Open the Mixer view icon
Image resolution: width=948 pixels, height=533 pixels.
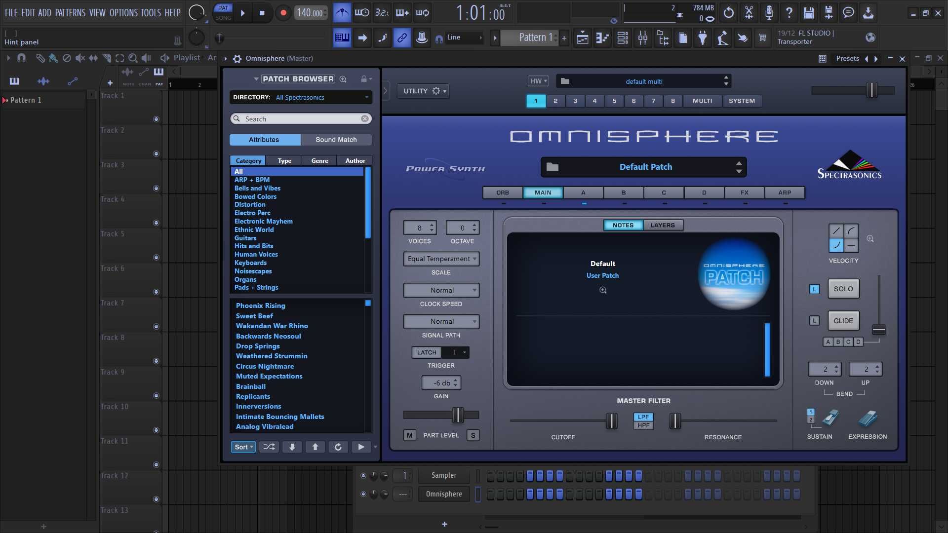point(643,38)
